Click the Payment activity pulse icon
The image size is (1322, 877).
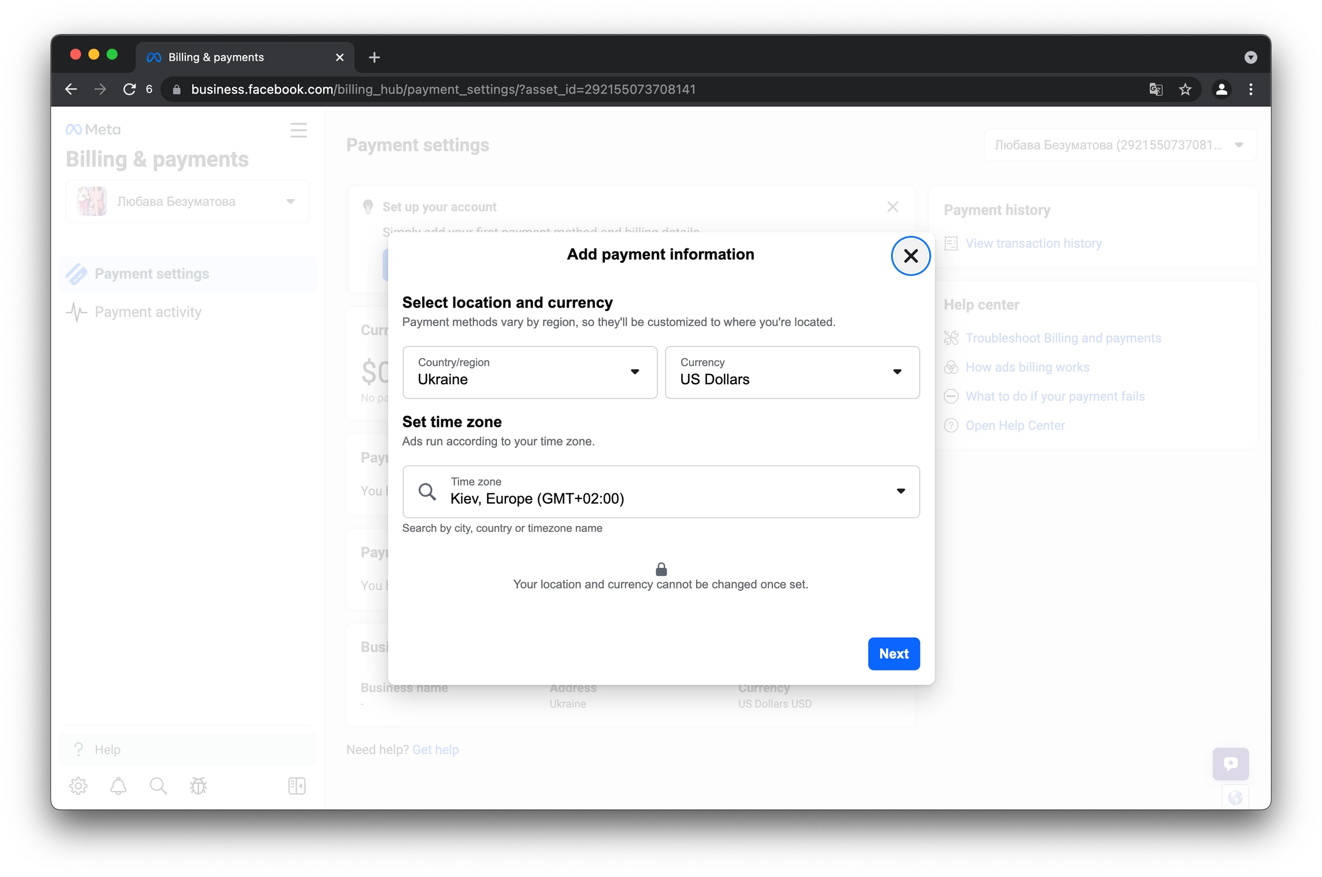point(76,312)
